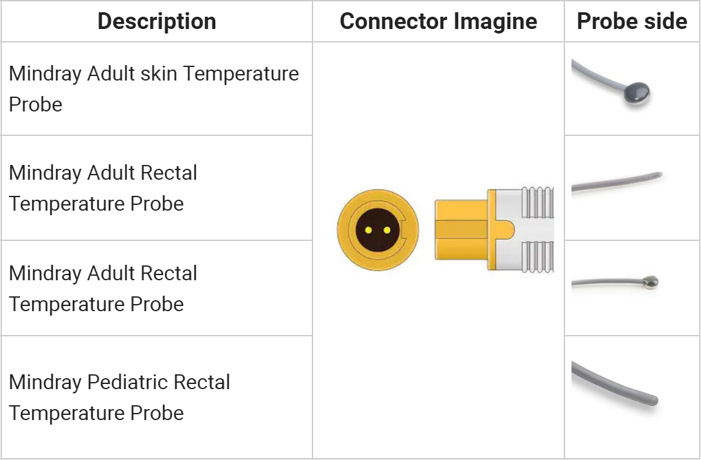The width and height of the screenshot is (701, 460).
Task: Click the circular front-view connector image
Action: [378, 230]
